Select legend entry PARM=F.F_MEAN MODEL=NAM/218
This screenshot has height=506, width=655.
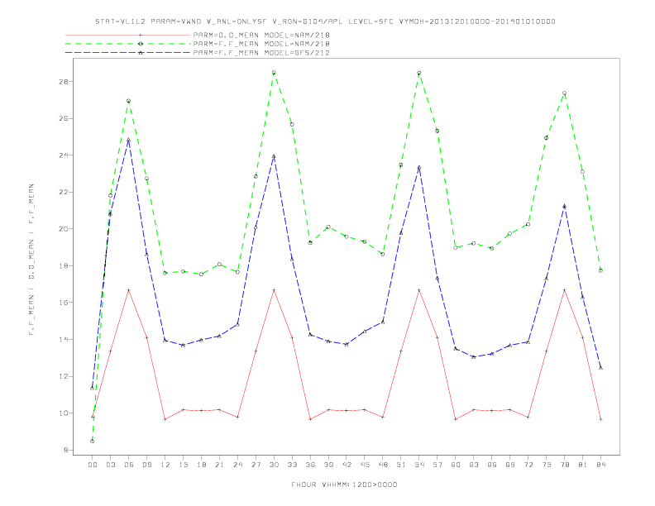click(261, 44)
